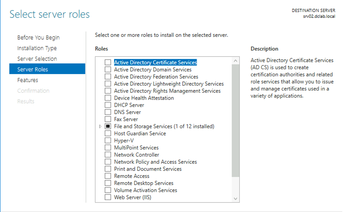The width and height of the screenshot is (343, 212).
Task: Switch to the Server Selection step
Action: pyautogui.click(x=37, y=59)
